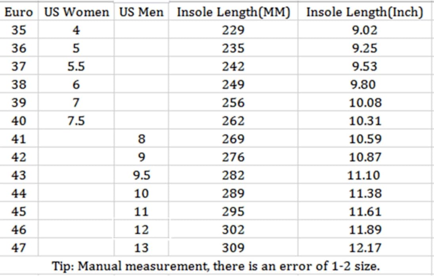434x276 pixels.
Task: Select Euro size 40 cell
Action: 19,121
